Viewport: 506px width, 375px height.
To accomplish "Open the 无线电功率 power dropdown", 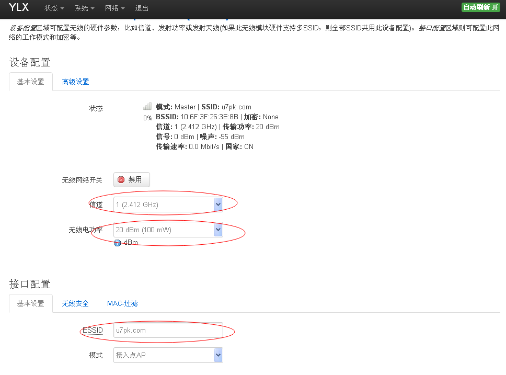I will pos(168,230).
